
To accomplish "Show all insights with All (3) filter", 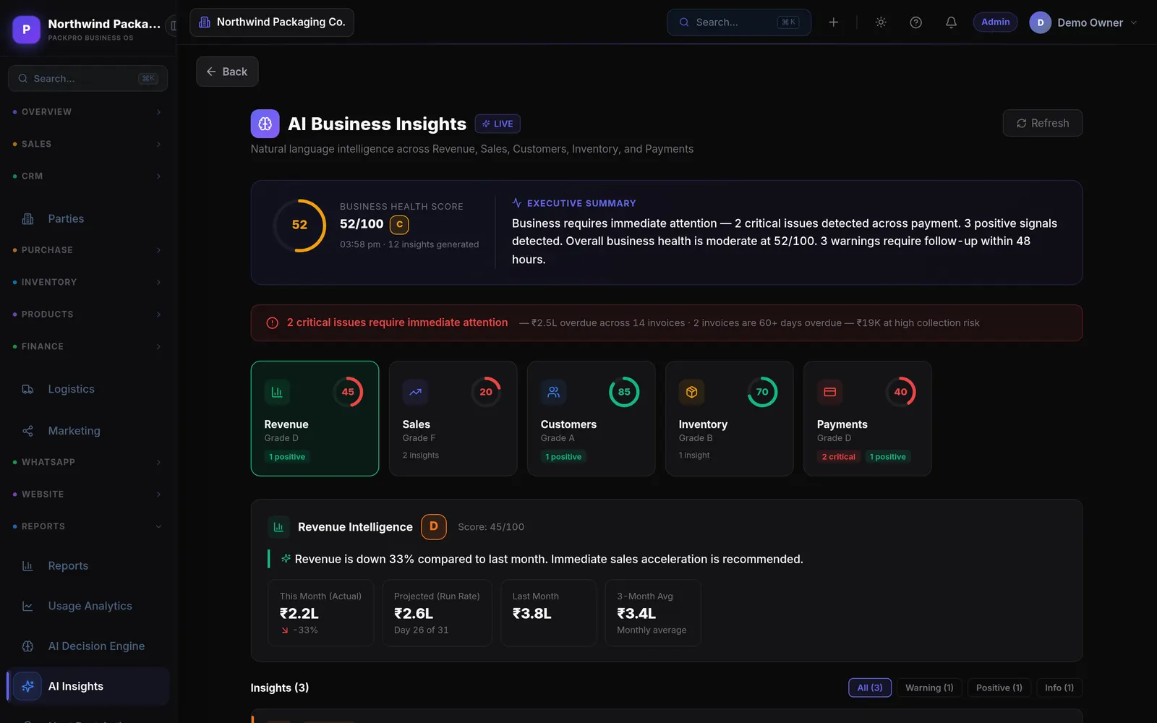I will (x=870, y=688).
